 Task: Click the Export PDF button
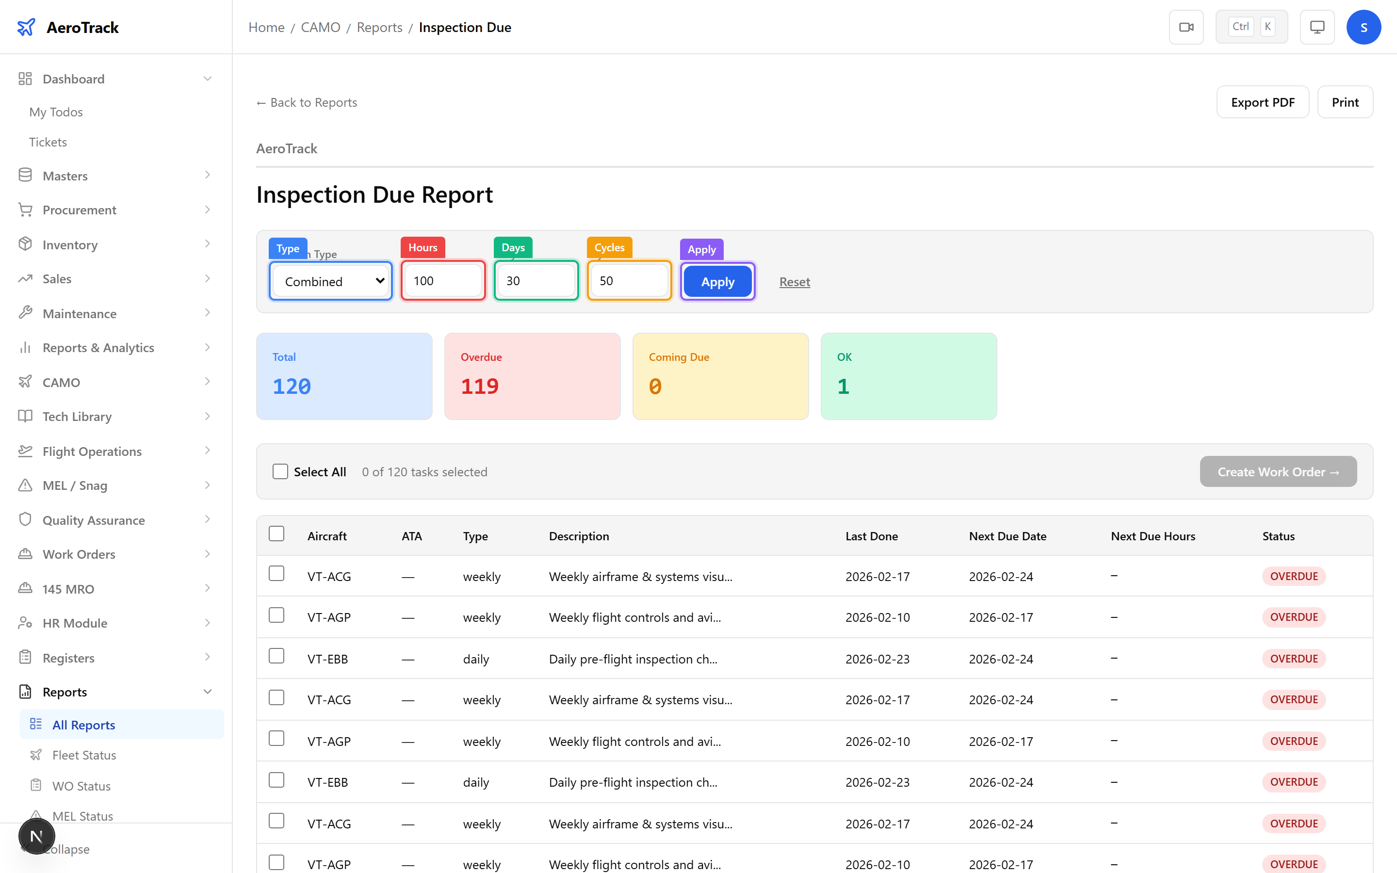tap(1262, 102)
